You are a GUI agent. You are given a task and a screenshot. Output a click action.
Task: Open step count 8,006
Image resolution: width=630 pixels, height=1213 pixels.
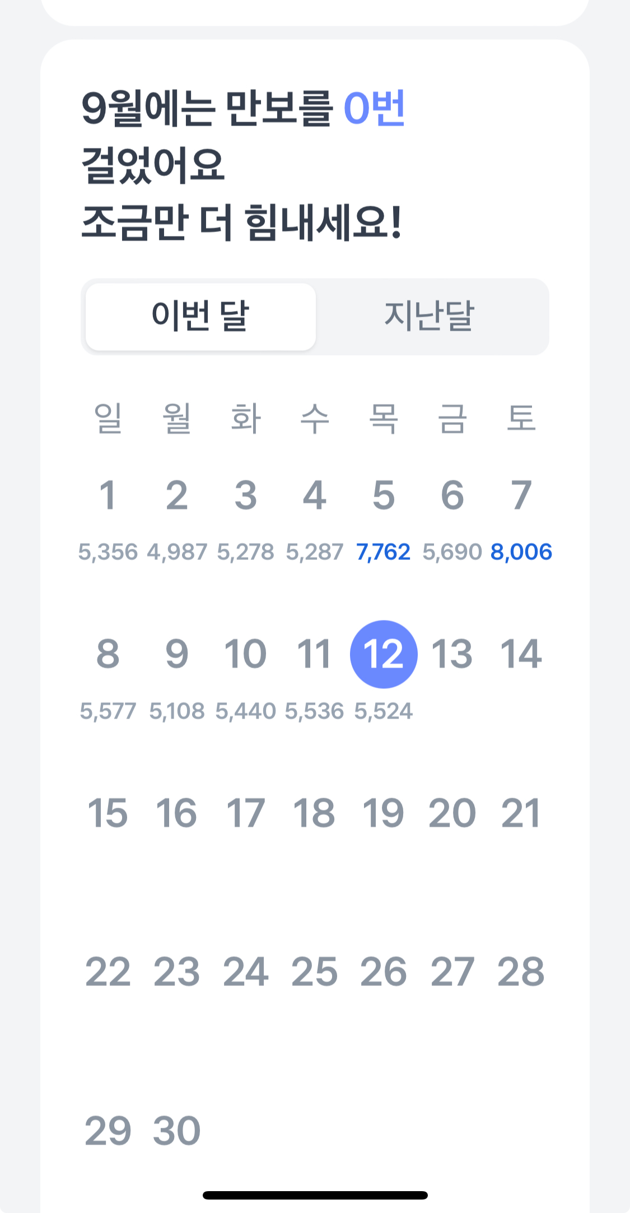tap(521, 552)
